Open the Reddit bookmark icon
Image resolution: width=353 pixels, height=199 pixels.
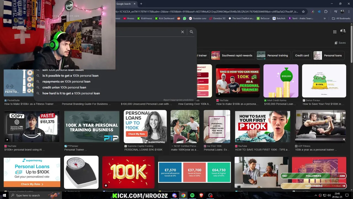pyautogui.click(x=179, y=19)
